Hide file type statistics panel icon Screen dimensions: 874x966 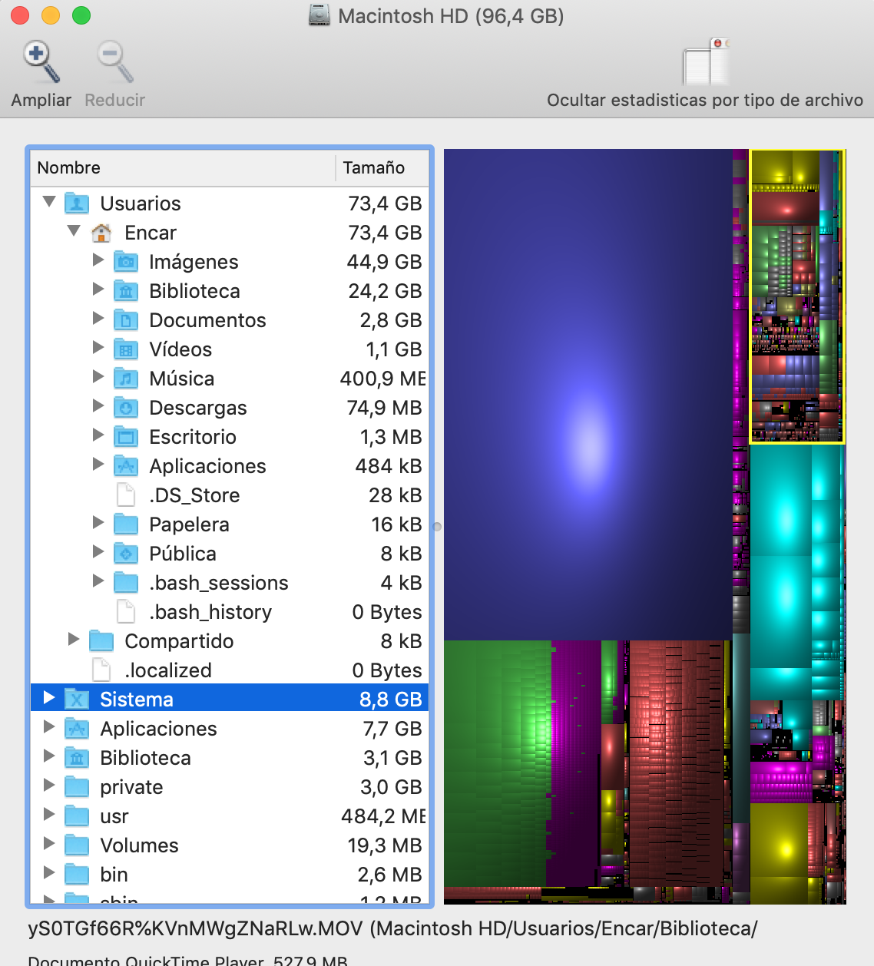click(705, 62)
